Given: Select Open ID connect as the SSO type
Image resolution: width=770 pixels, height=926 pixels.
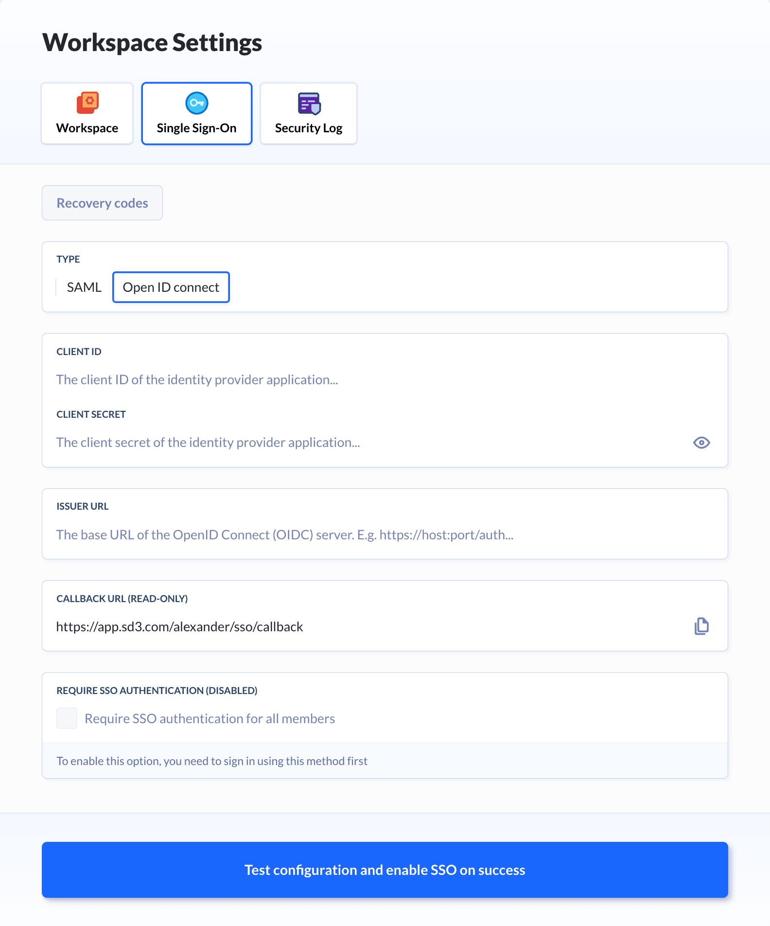Looking at the screenshot, I should [x=171, y=287].
